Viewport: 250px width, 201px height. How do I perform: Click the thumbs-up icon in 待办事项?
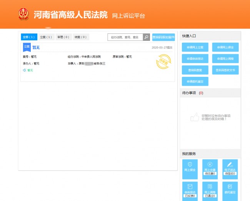coord(195,117)
